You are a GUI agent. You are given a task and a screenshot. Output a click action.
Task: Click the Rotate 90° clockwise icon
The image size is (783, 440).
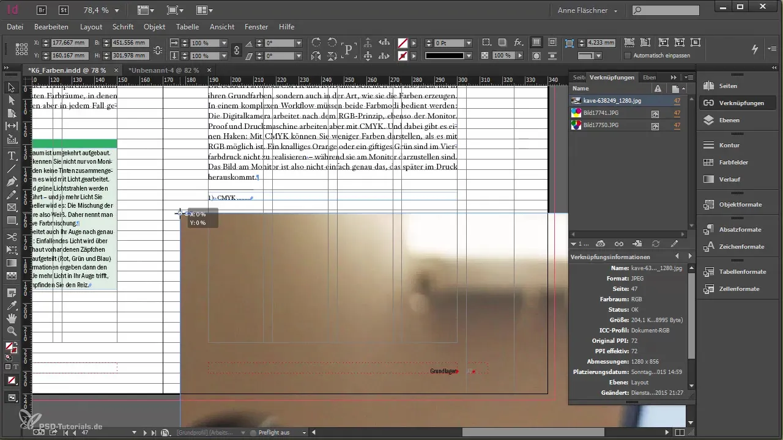pyautogui.click(x=316, y=43)
